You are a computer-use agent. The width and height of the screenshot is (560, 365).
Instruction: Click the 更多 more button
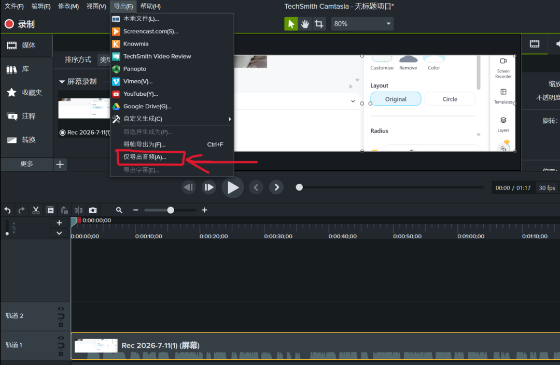pos(27,164)
